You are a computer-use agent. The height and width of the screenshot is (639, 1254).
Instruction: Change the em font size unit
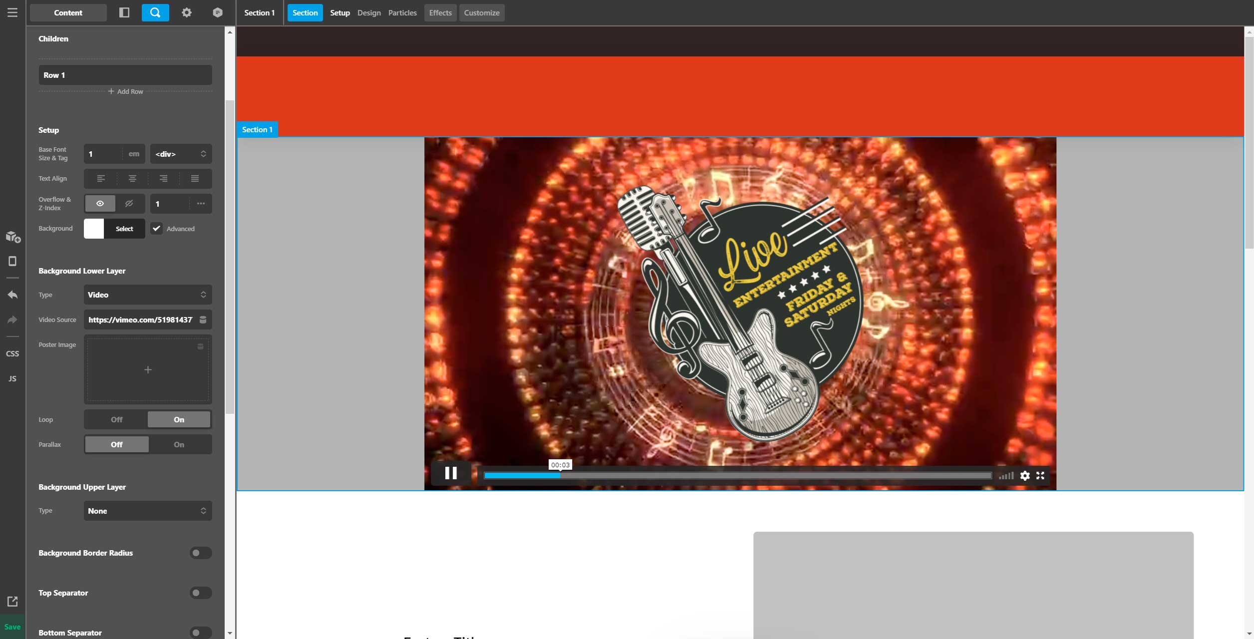[134, 154]
